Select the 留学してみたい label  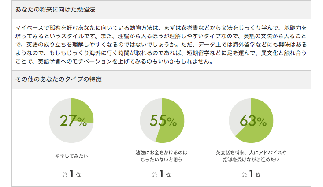(71, 156)
